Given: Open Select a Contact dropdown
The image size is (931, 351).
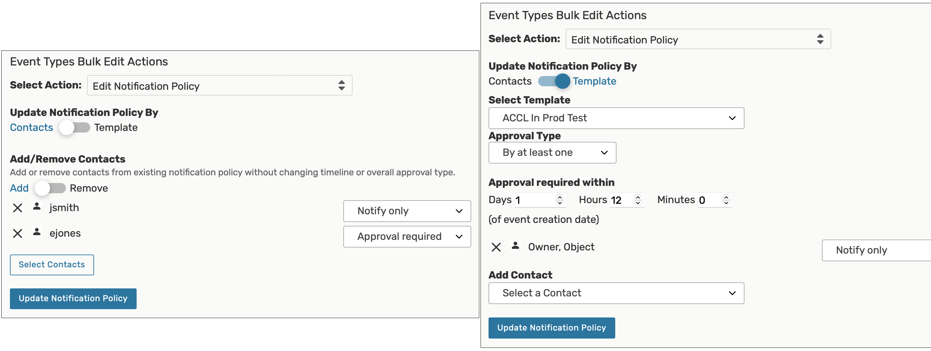Looking at the screenshot, I should tap(616, 293).
